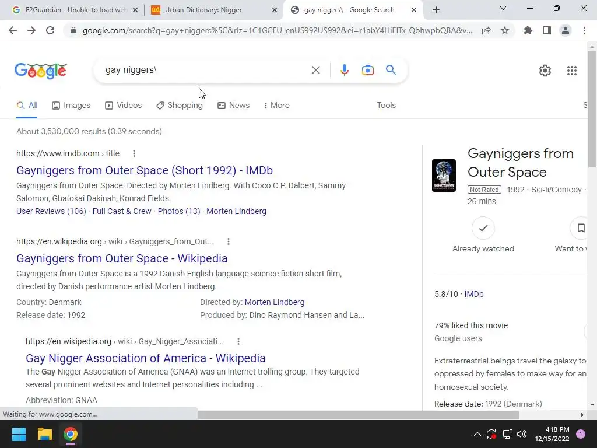Click the address bar URL

click(277, 30)
